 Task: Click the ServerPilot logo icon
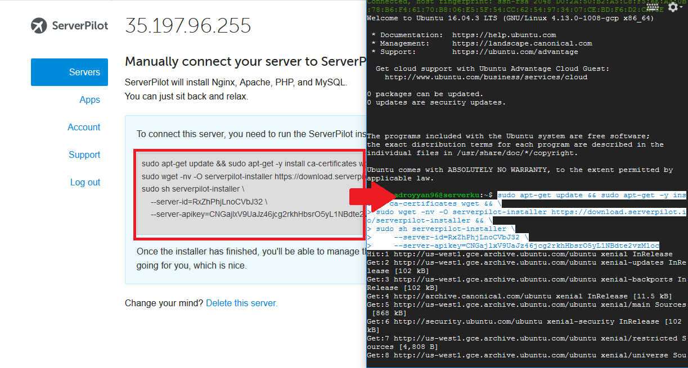coord(40,25)
